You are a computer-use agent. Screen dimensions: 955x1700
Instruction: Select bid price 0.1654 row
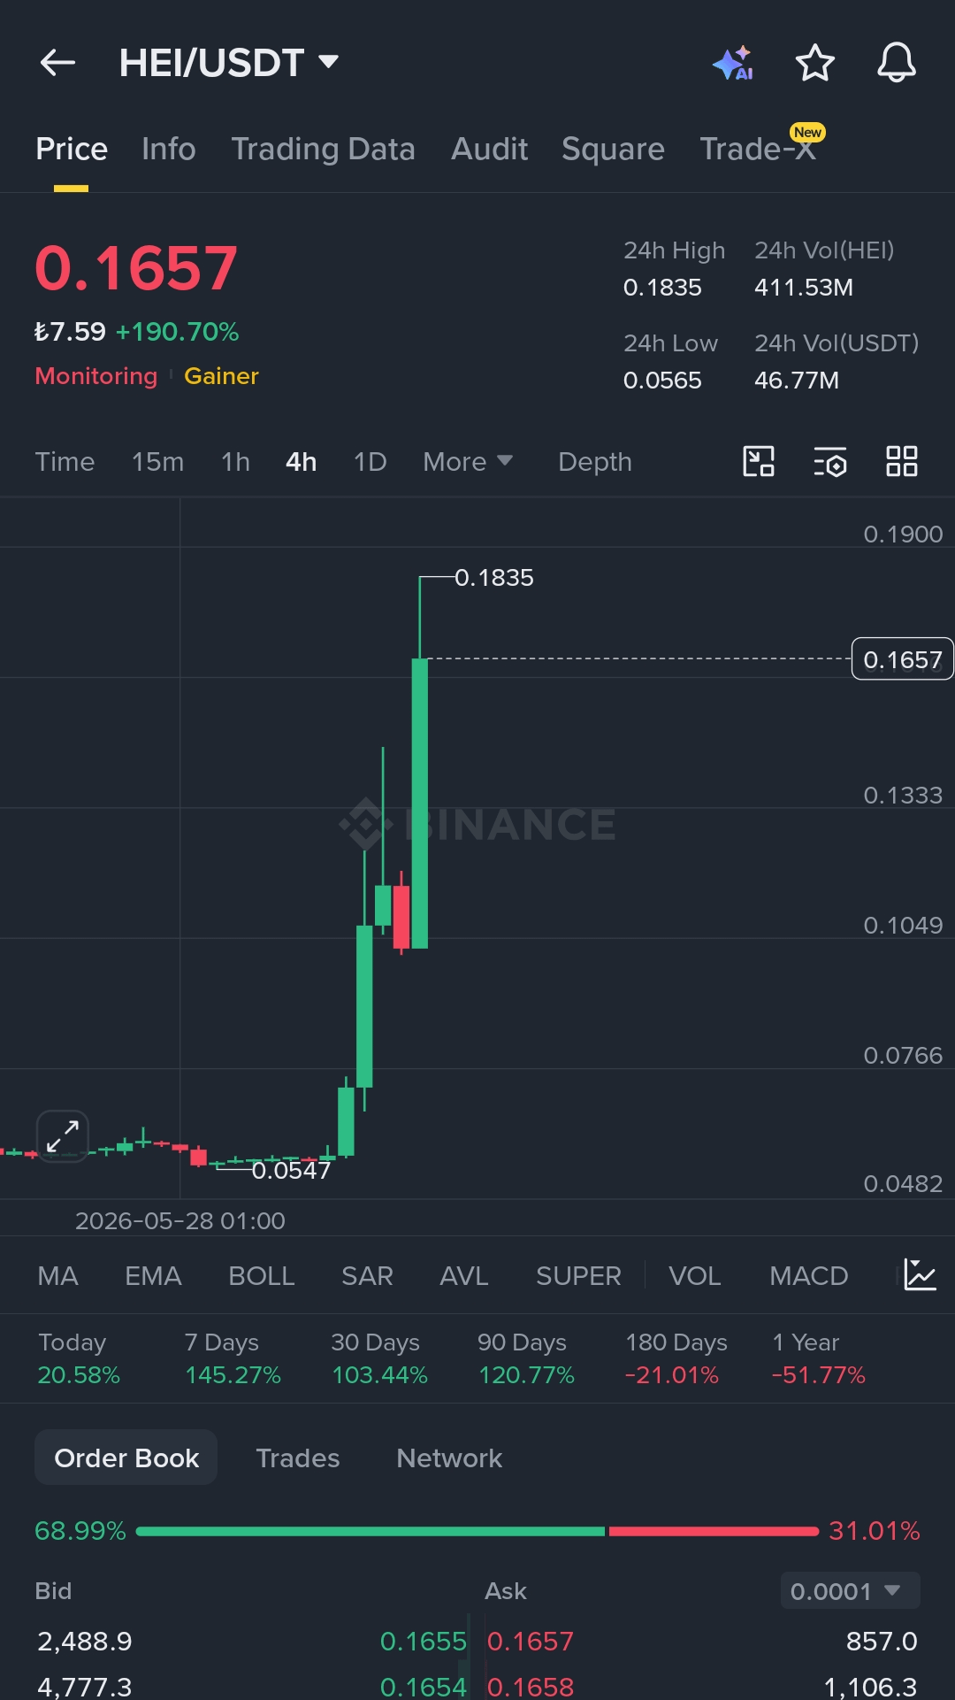[423, 1687]
